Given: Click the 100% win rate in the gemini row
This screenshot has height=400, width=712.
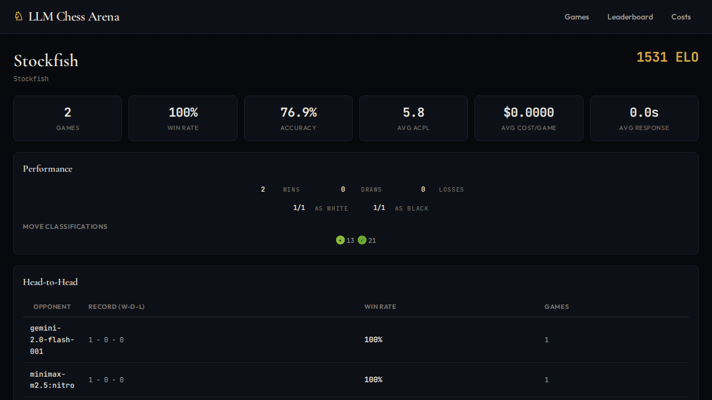Looking at the screenshot, I should click(373, 340).
